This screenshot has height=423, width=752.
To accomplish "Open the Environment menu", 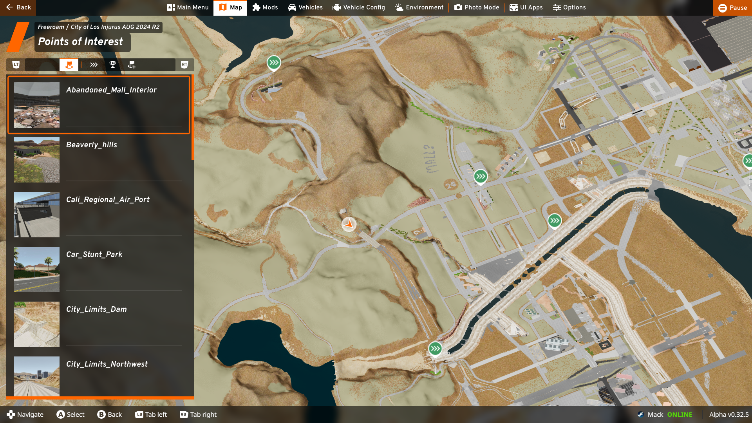I will tap(419, 7).
